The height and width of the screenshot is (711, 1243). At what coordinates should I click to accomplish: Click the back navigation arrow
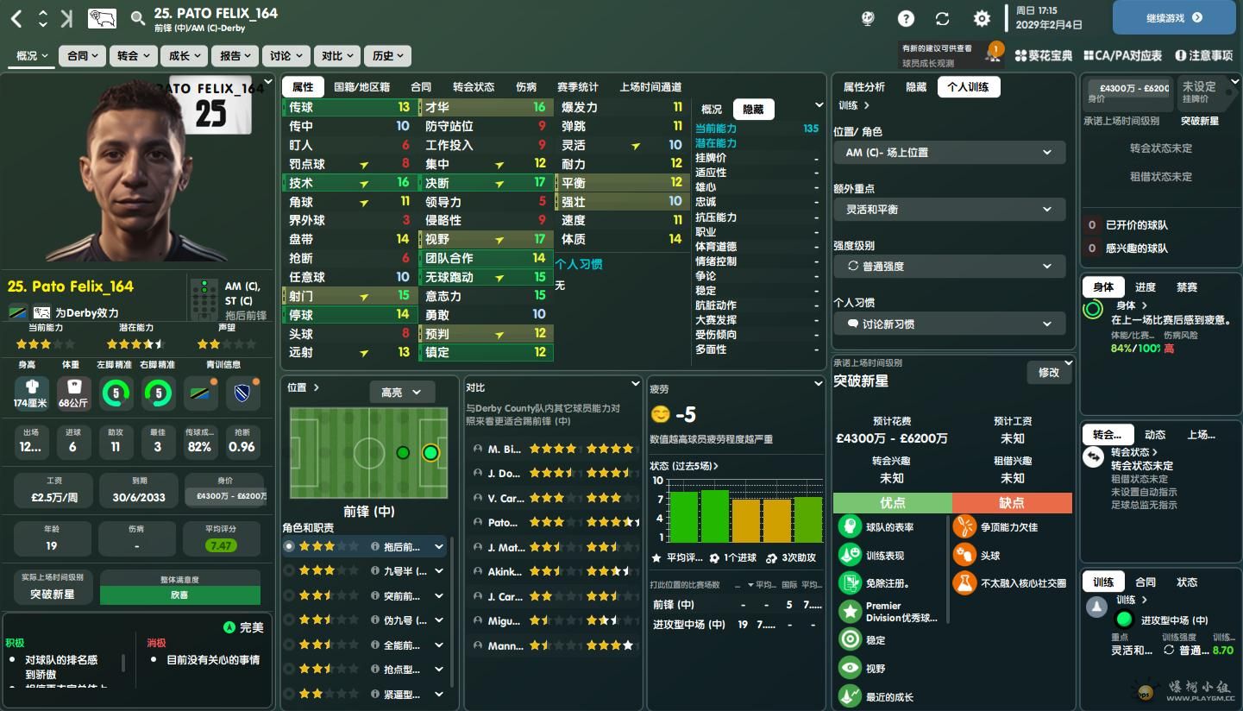16,17
